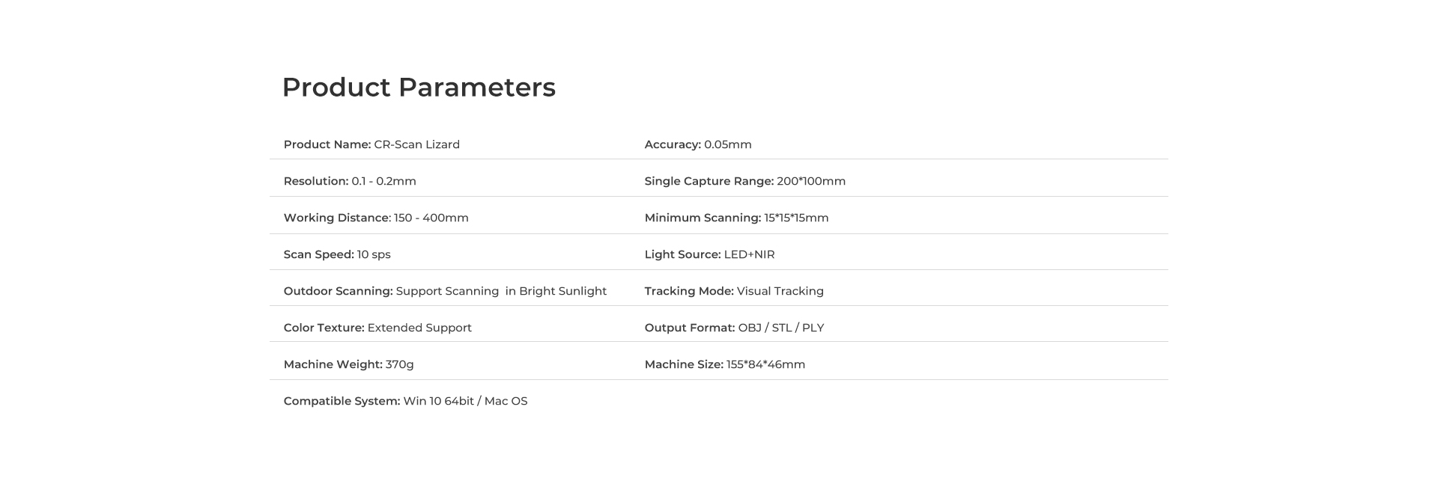Click the 150 - 400mm distance value
1438x481 pixels.
point(431,218)
